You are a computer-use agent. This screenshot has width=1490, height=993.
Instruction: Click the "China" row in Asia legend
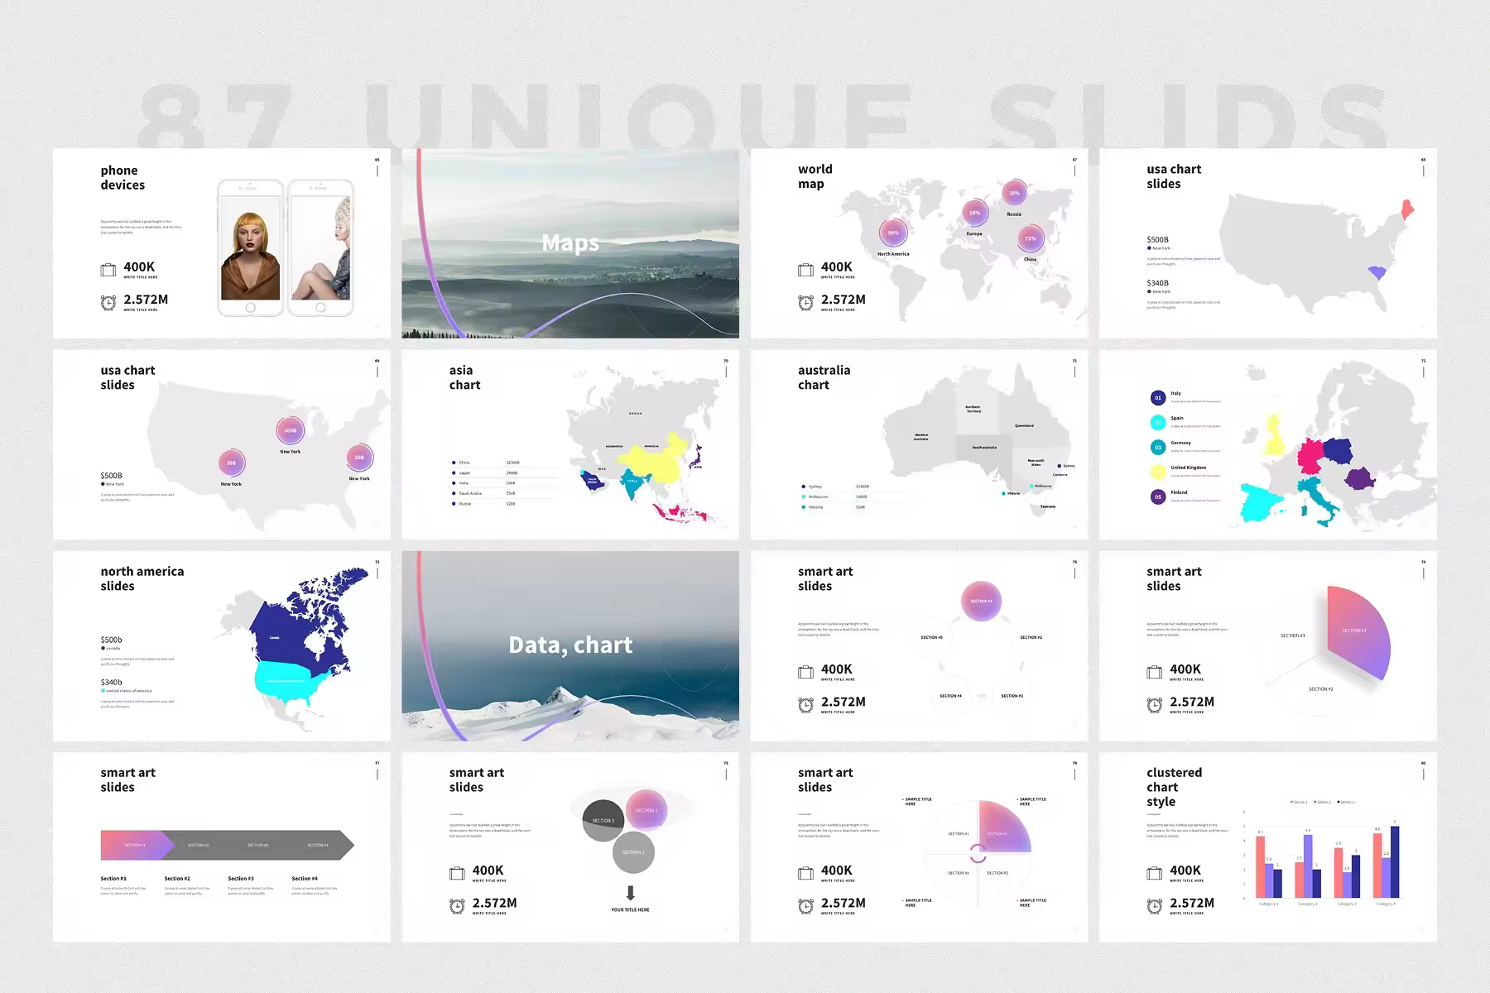click(x=505, y=463)
